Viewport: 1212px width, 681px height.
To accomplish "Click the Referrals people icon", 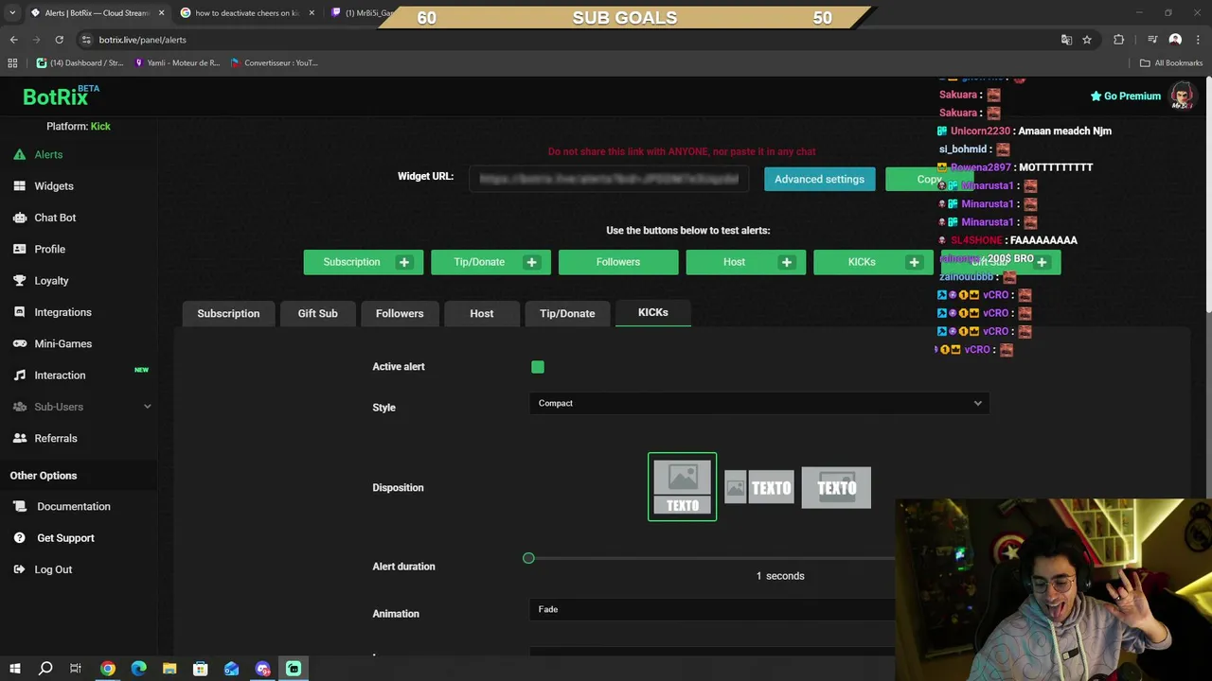I will pos(19,438).
